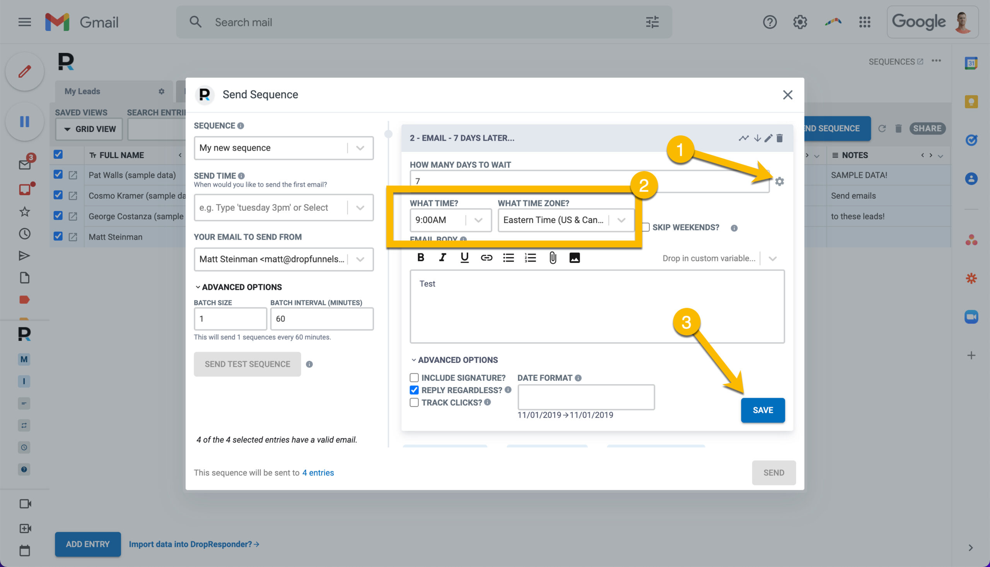Click the Batch Size input field
The height and width of the screenshot is (567, 990).
pyautogui.click(x=230, y=318)
